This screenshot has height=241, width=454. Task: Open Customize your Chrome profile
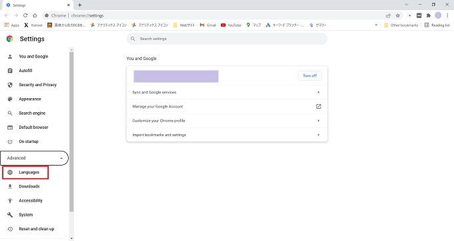[x=227, y=121]
